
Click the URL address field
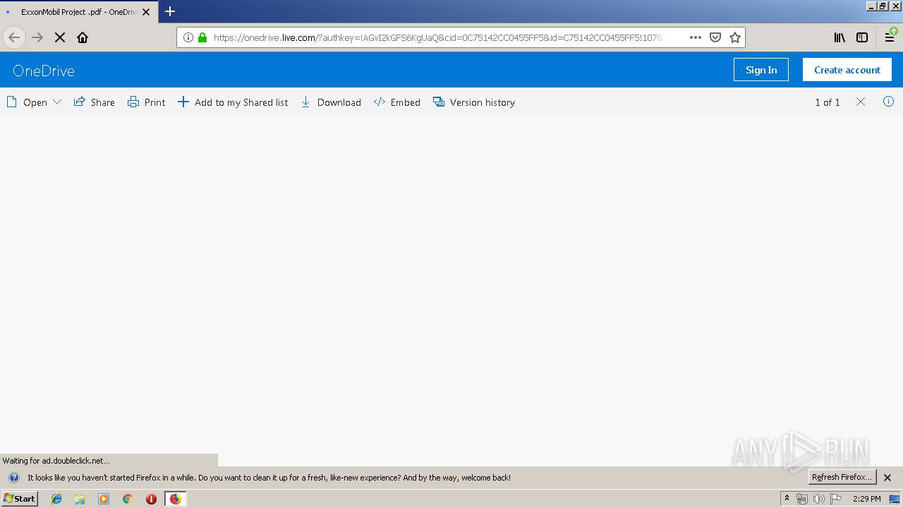click(437, 37)
